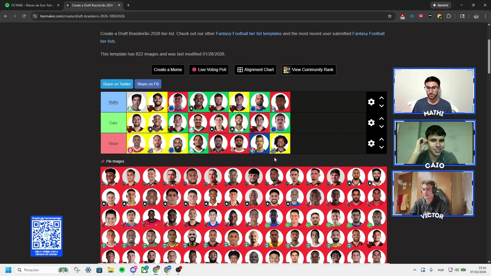This screenshot has height=276, width=491.
Task: Reload the current page
Action: (24, 16)
